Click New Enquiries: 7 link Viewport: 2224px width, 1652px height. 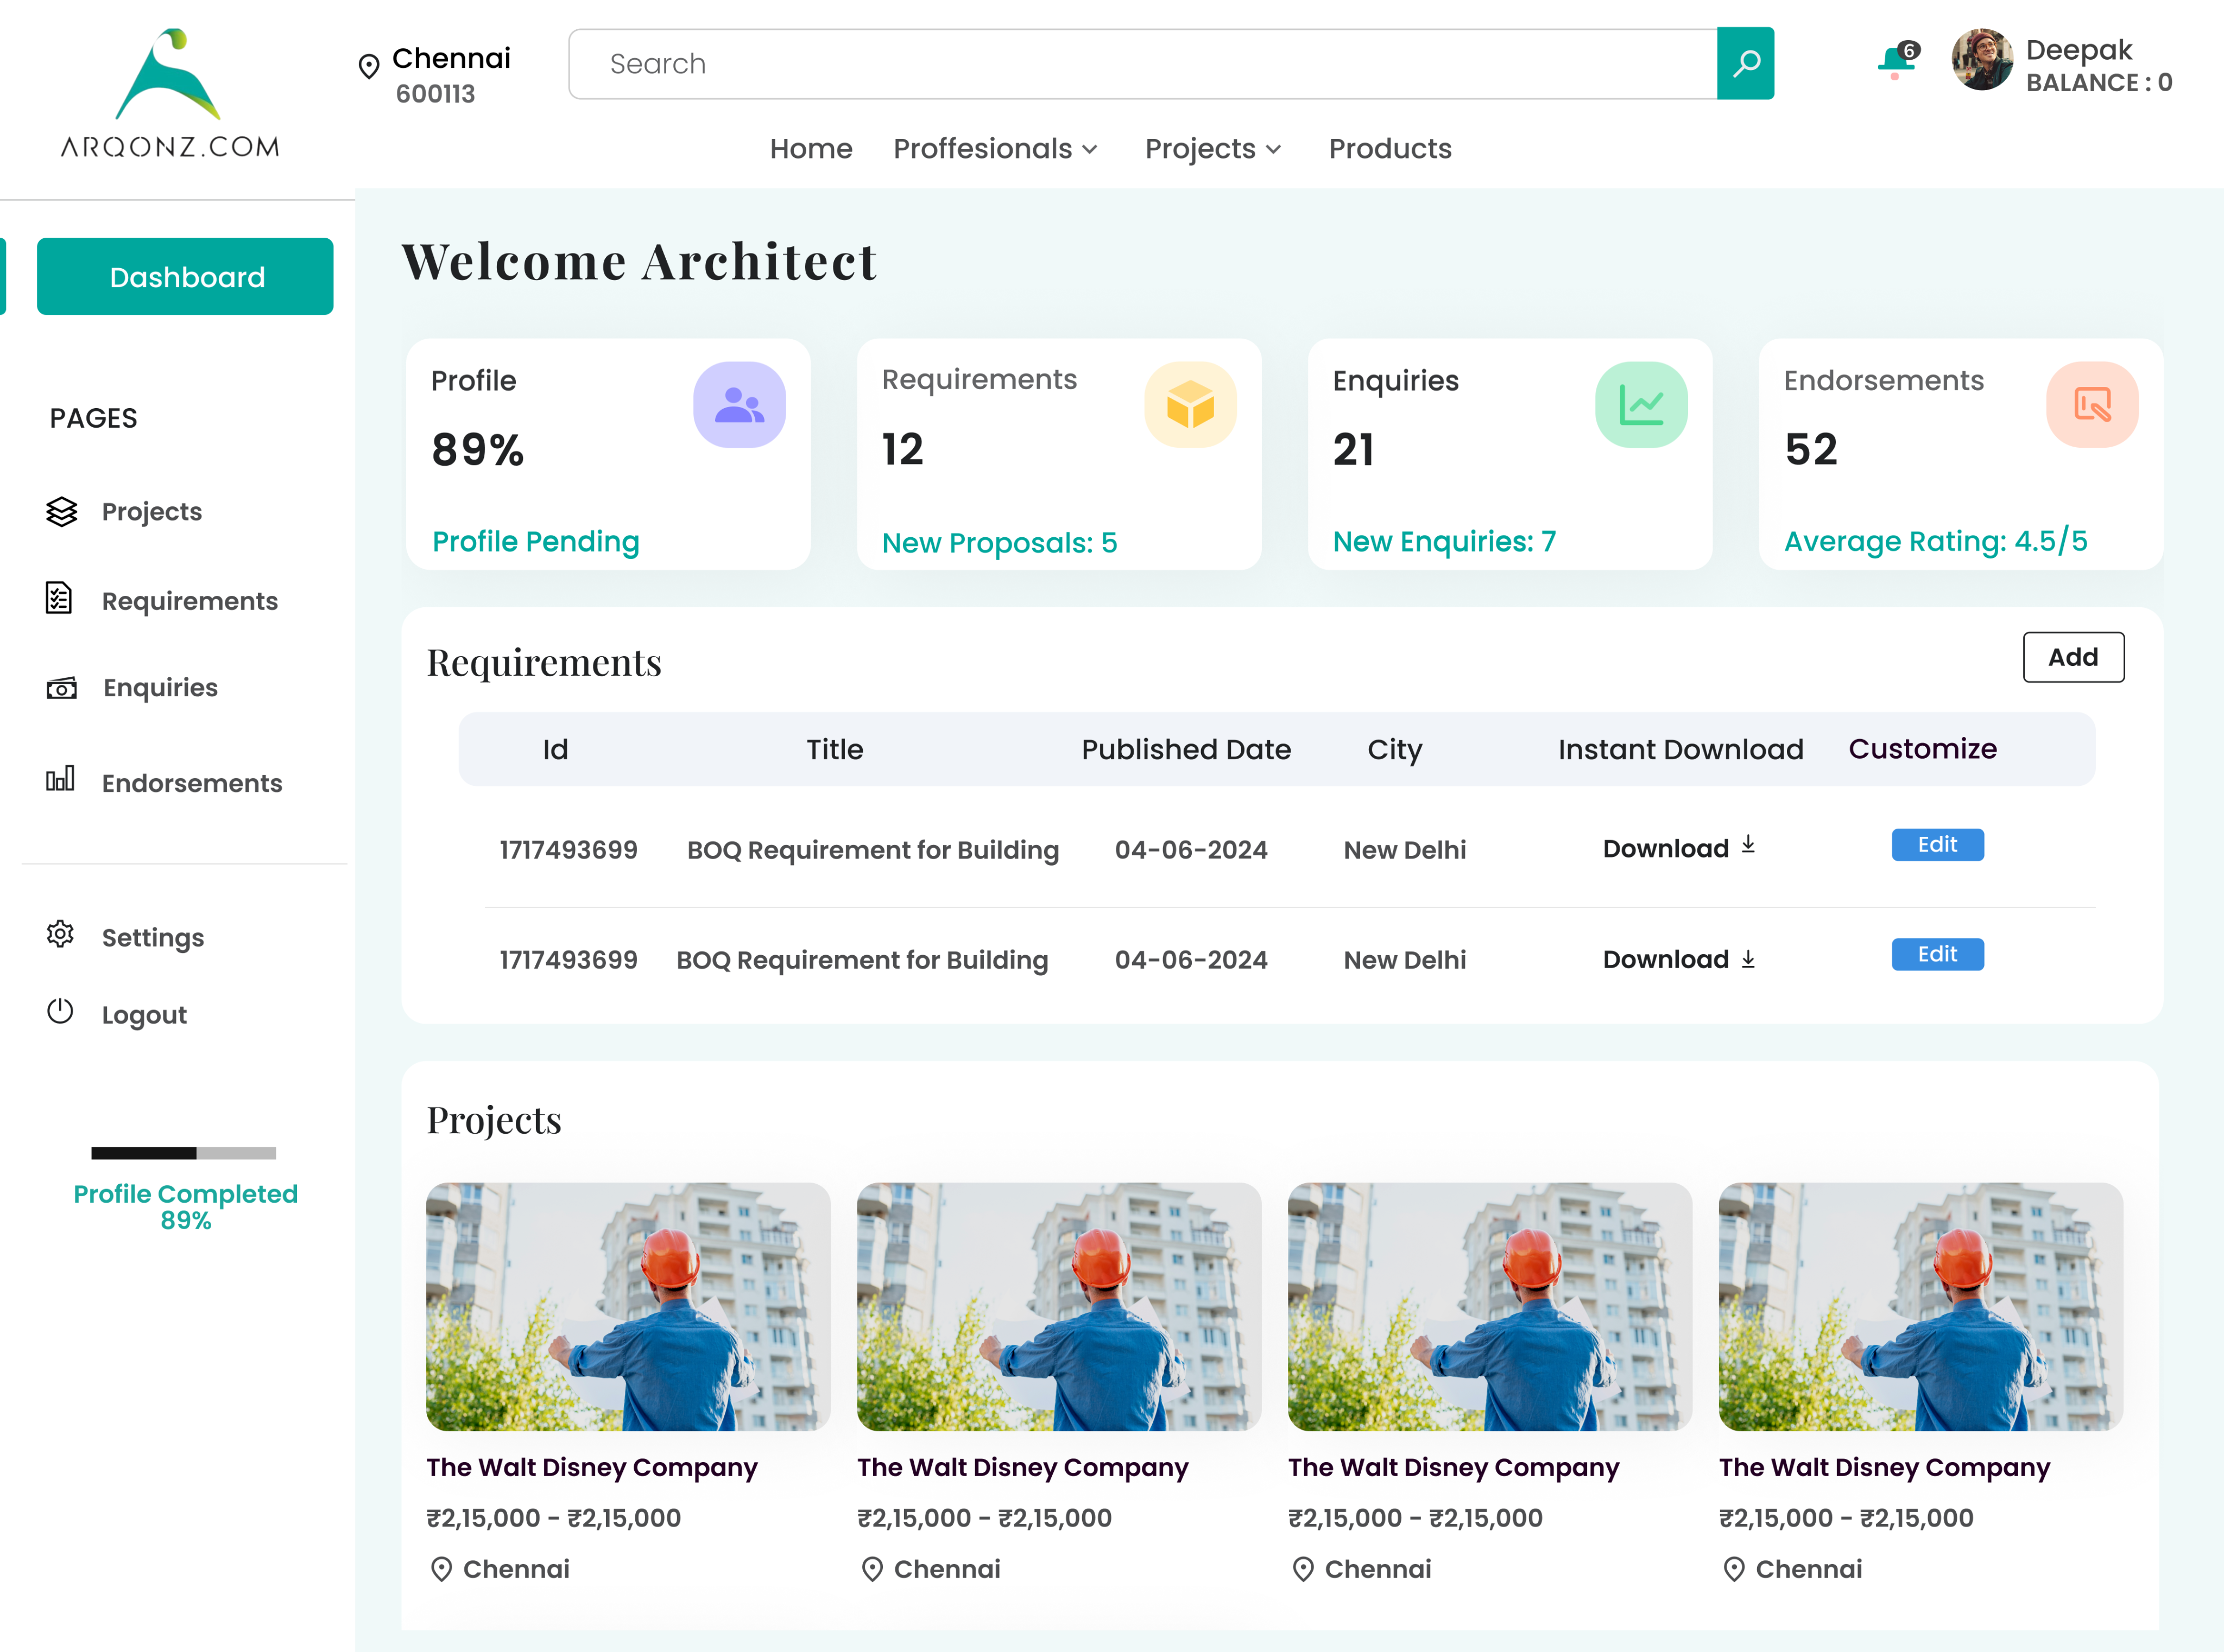(x=1445, y=542)
